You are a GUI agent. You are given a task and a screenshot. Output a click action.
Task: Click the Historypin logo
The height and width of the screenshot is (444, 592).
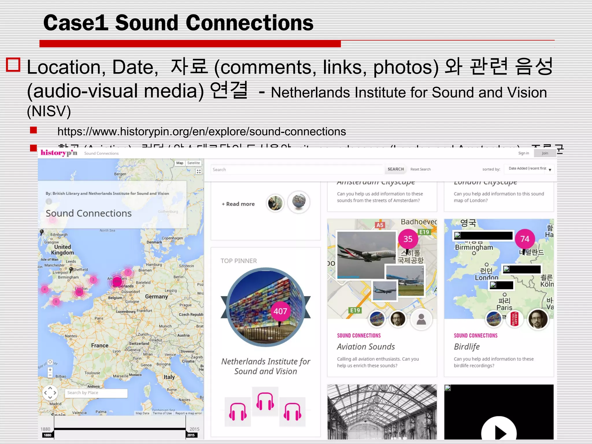(59, 153)
